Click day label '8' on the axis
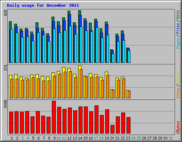 pyautogui.click(x=49, y=138)
